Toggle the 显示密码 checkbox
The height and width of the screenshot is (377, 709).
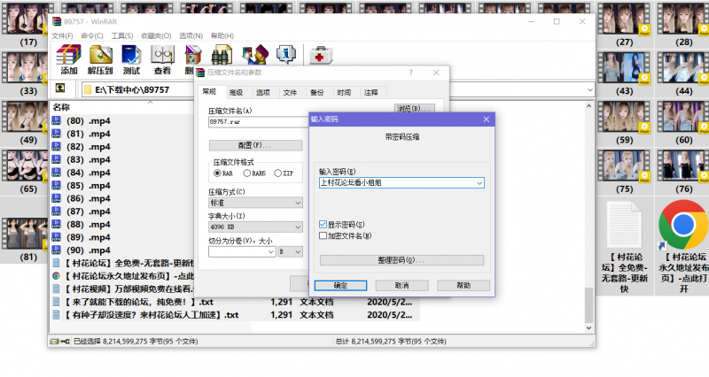click(323, 225)
